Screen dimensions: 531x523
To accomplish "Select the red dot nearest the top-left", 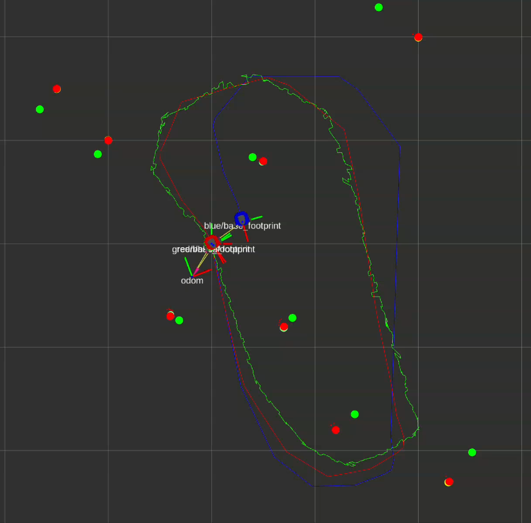I will tap(57, 89).
